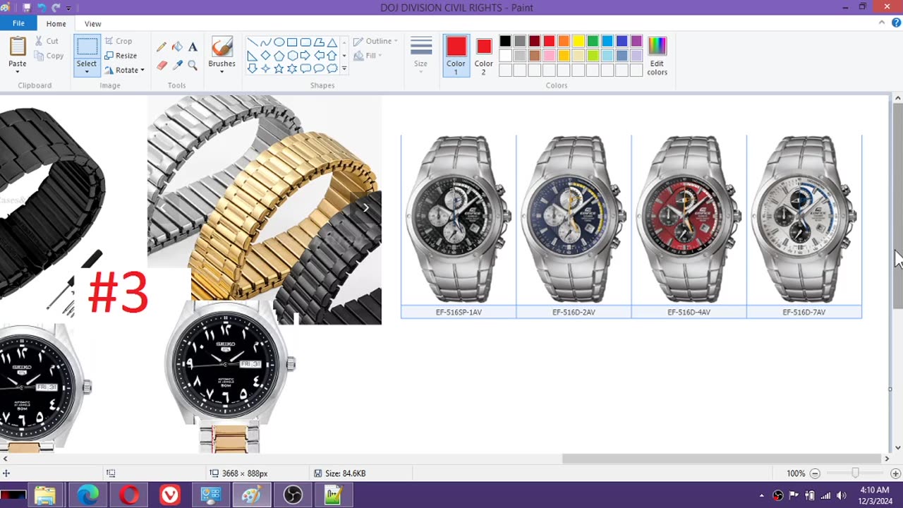The width and height of the screenshot is (903, 508).
Task: Click the Save icon in quick access toolbar
Action: [27, 7]
